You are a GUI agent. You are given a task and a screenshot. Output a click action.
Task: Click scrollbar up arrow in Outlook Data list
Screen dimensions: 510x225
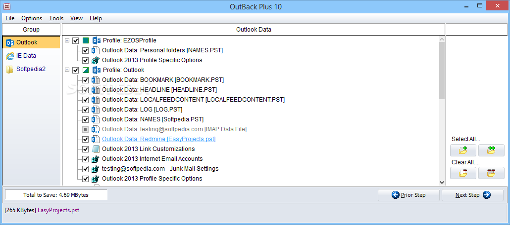[x=442, y=39]
